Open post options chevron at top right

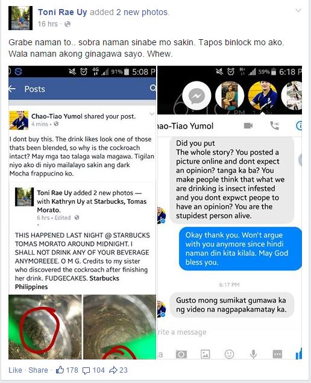(x=298, y=10)
